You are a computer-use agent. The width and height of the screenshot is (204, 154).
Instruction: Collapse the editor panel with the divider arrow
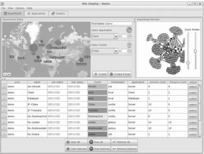tap(134, 19)
